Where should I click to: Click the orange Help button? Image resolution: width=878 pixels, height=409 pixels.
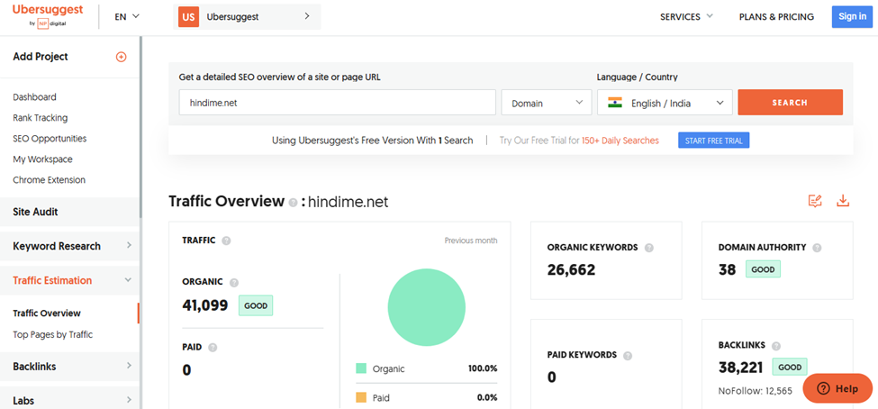(x=837, y=388)
